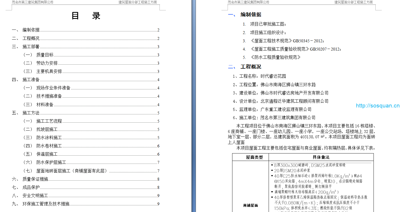Jump to 工程概况 from the contents list

(31, 39)
